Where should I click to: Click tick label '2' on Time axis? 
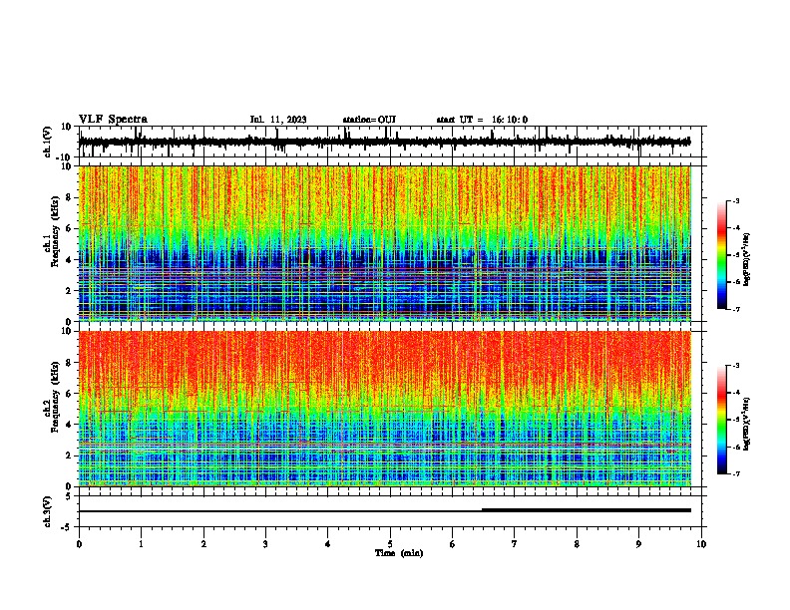pyautogui.click(x=203, y=544)
